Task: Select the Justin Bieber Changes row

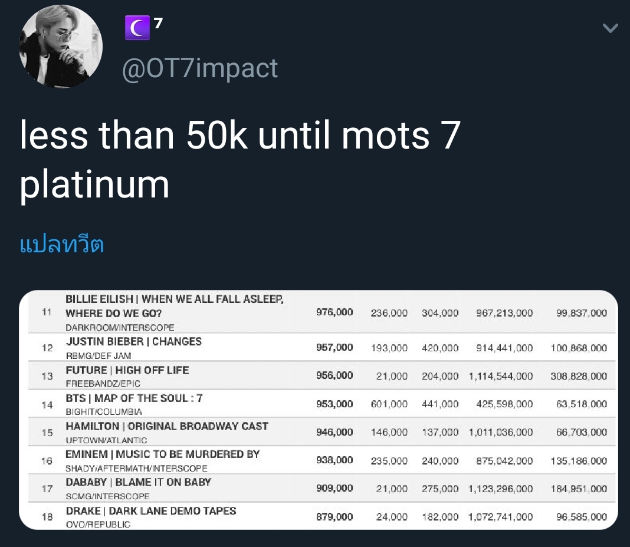Action: click(321, 347)
